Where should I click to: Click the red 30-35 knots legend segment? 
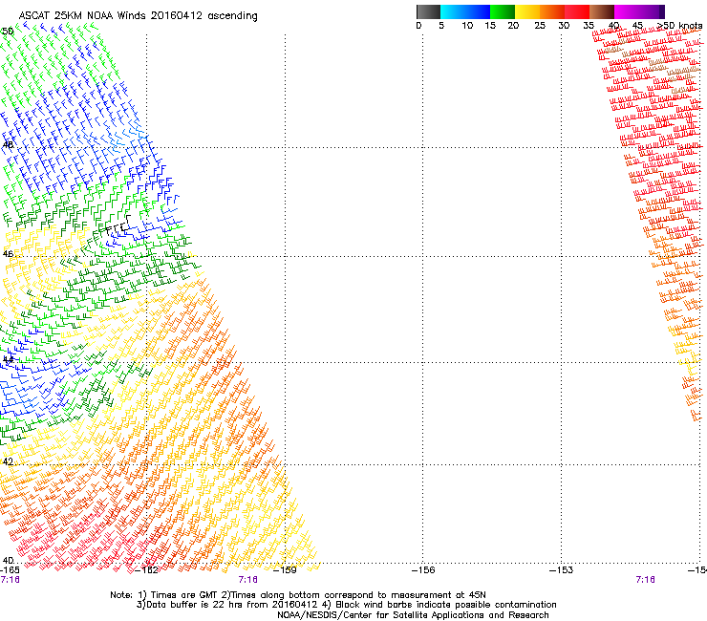[x=577, y=11]
